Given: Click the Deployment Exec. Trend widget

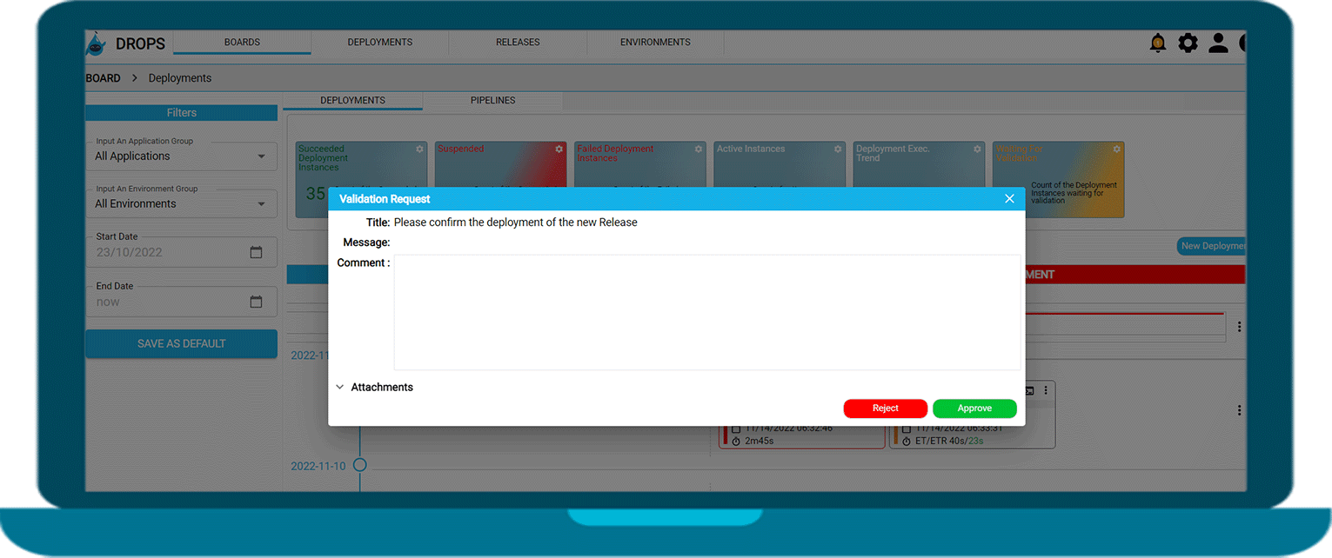Looking at the screenshot, I should [919, 164].
